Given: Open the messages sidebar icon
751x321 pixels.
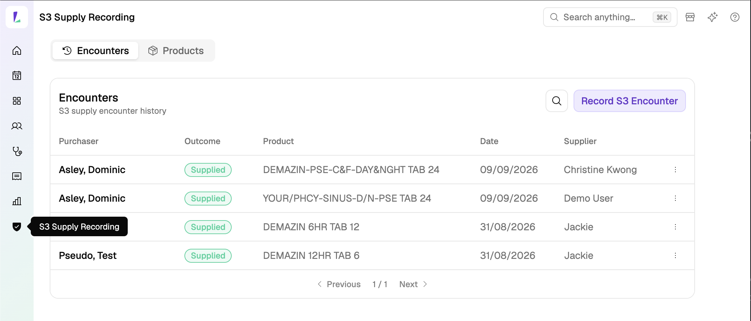Looking at the screenshot, I should 17,176.
